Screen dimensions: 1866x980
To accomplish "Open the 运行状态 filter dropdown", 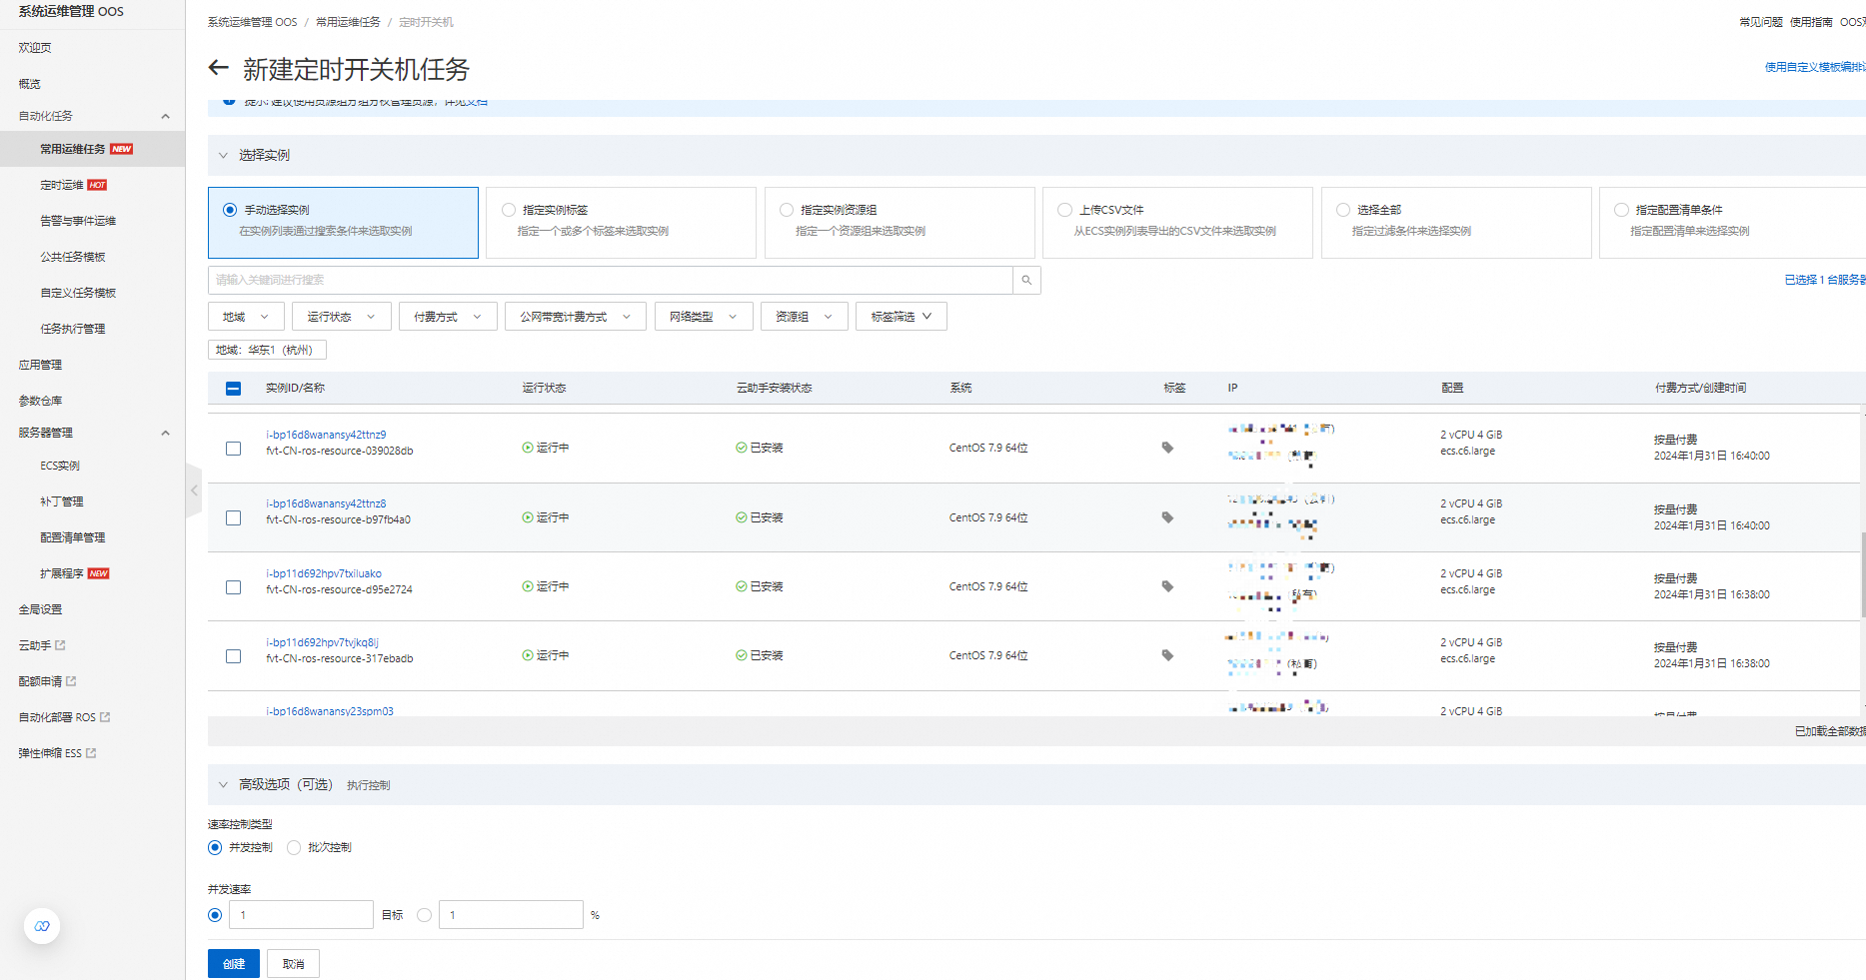I will coord(341,317).
